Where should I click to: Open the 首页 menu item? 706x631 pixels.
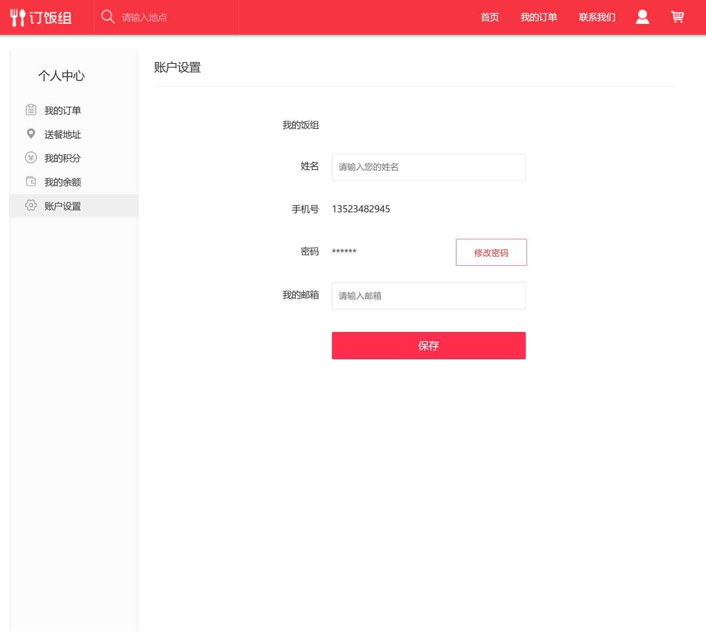point(490,17)
